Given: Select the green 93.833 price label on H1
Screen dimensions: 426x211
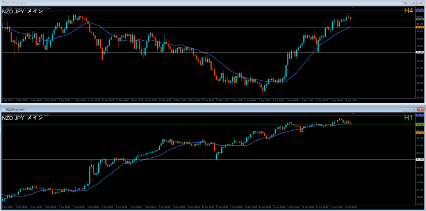Looking at the screenshot, I should [419, 124].
